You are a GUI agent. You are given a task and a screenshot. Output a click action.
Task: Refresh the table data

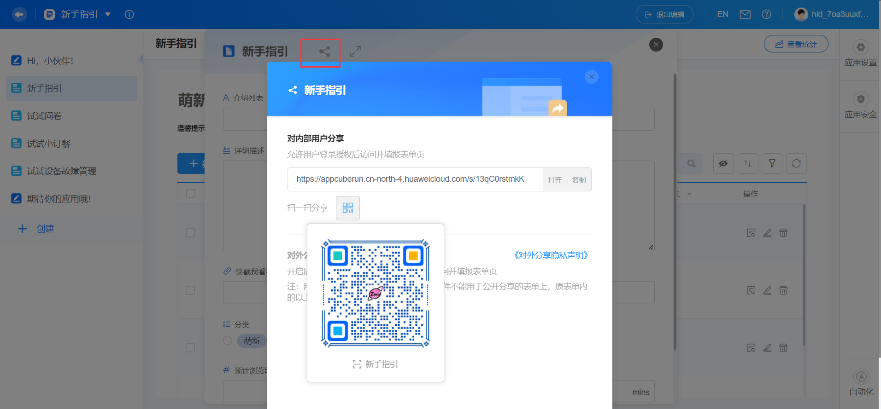796,163
